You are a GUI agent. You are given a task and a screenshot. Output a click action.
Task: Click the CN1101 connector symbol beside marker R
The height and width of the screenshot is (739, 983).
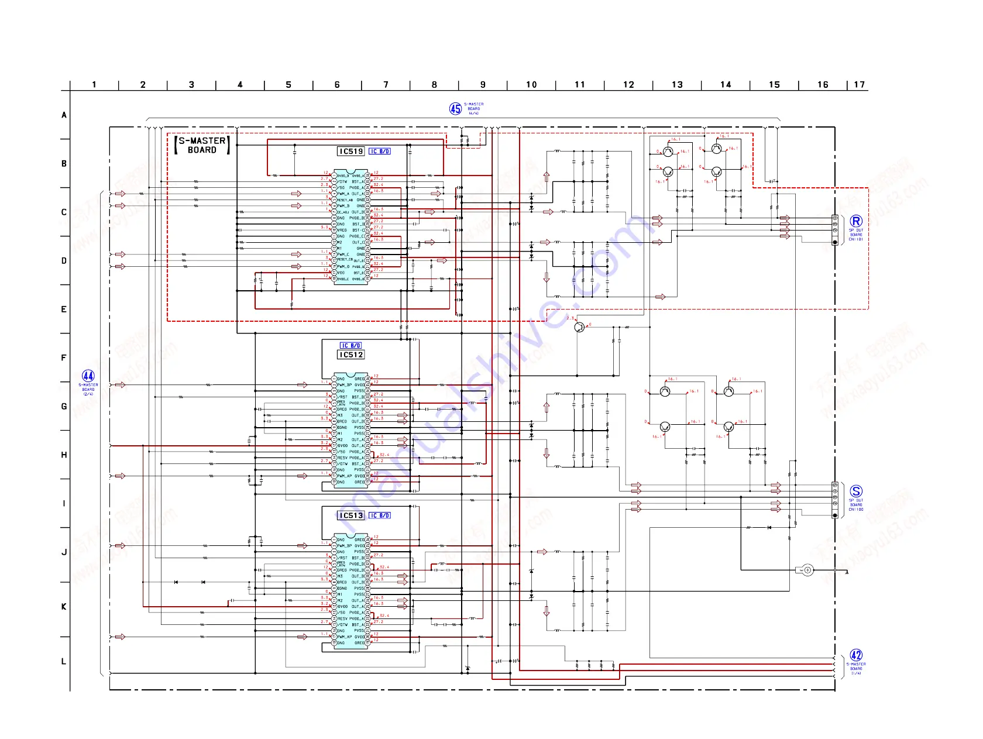coord(835,230)
